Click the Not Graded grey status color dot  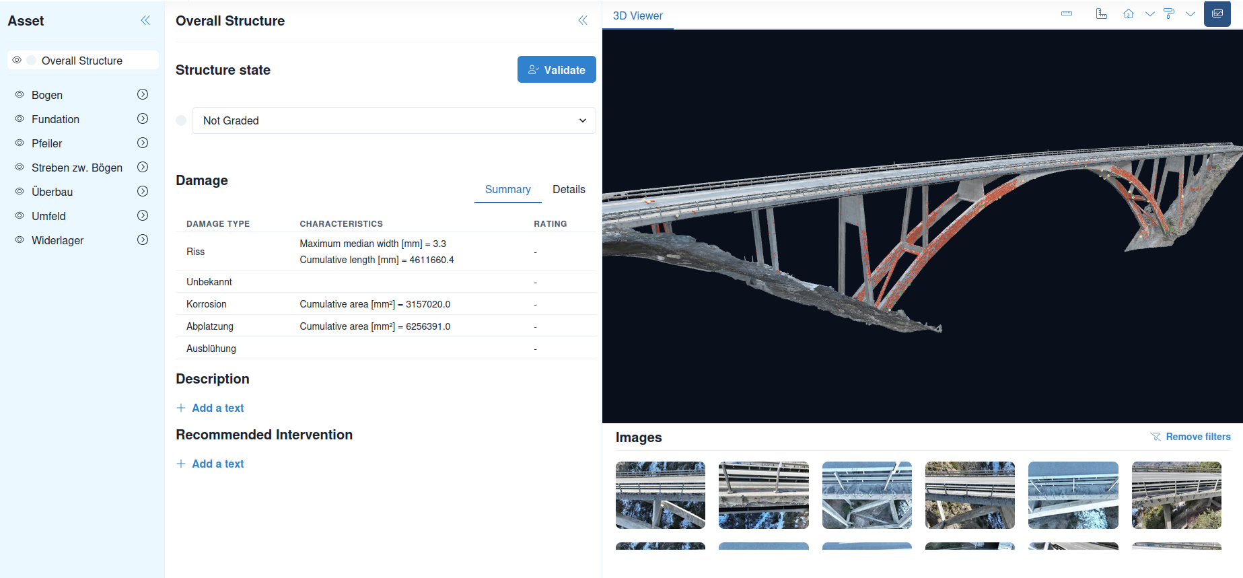(x=181, y=120)
